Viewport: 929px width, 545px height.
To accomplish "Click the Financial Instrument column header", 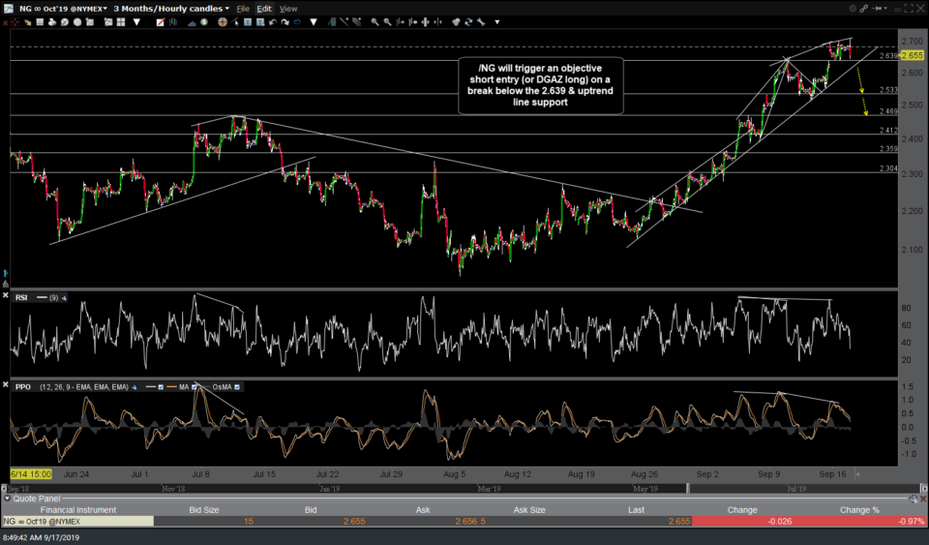I will pyautogui.click(x=76, y=510).
